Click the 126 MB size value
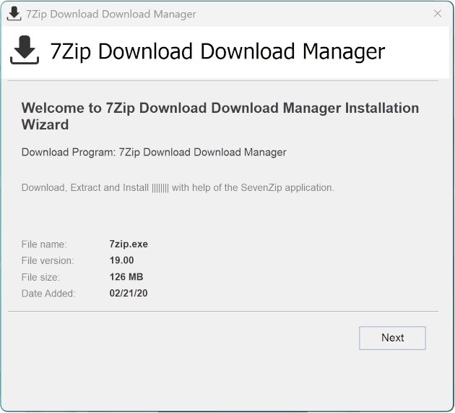 click(126, 277)
